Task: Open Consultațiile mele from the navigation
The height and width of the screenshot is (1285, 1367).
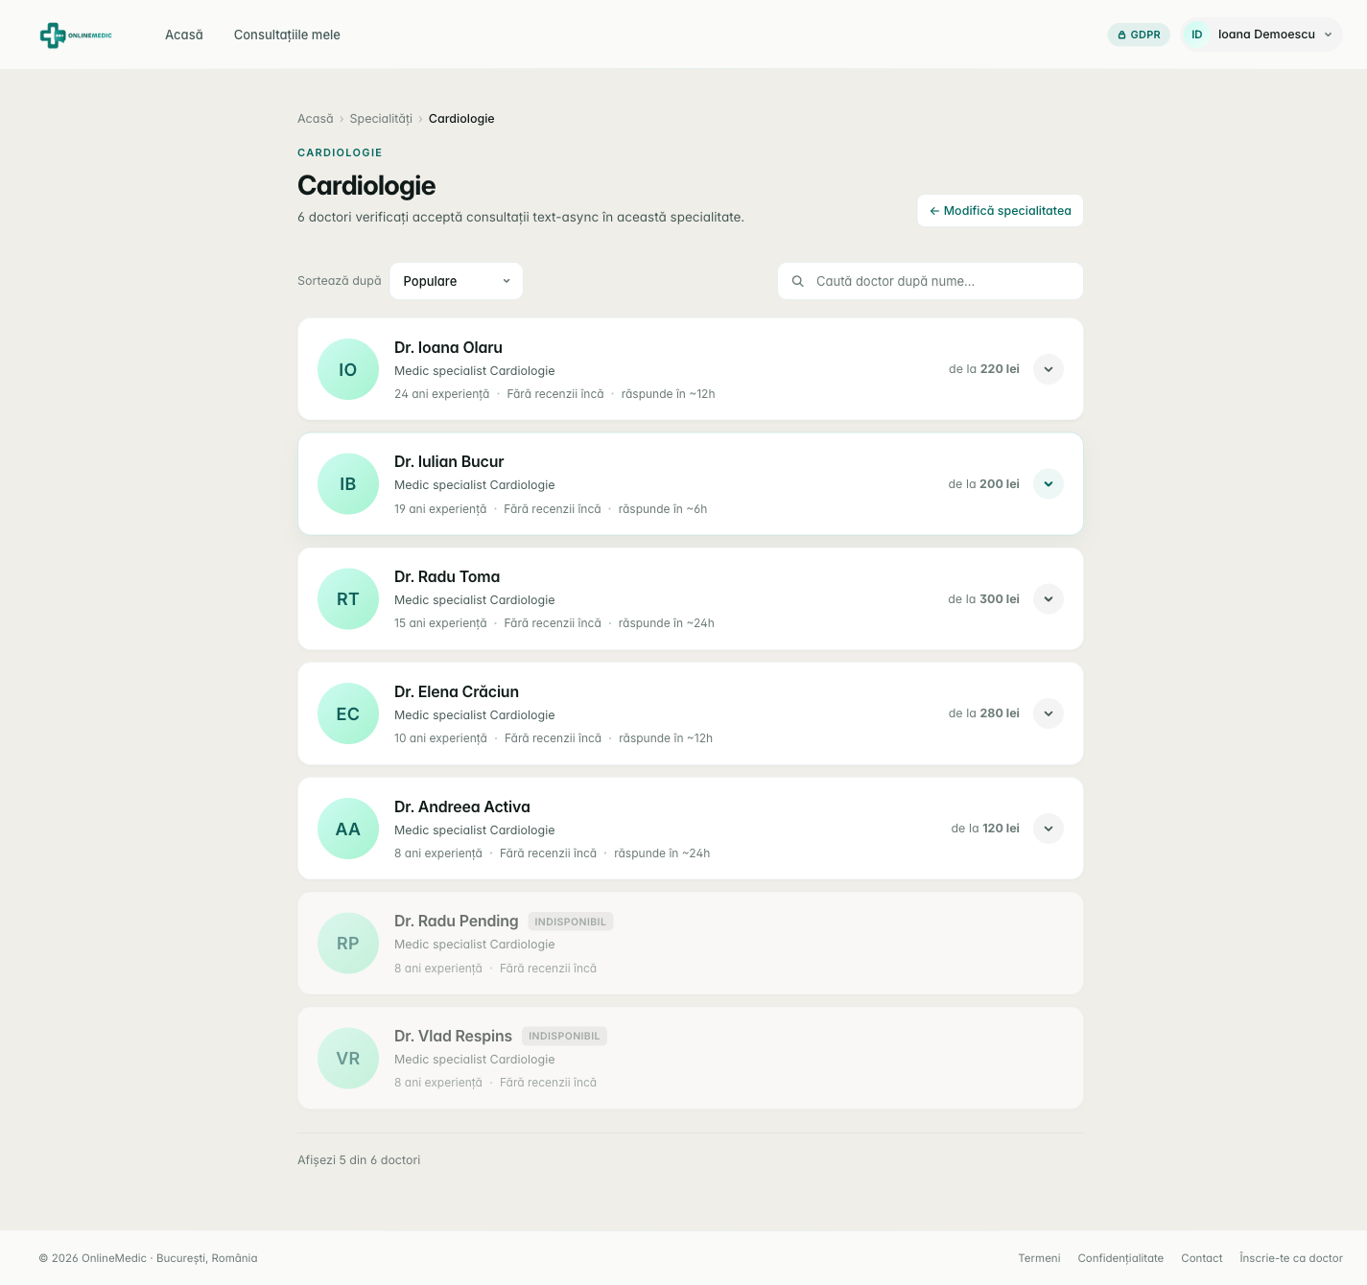Action: [x=287, y=35]
